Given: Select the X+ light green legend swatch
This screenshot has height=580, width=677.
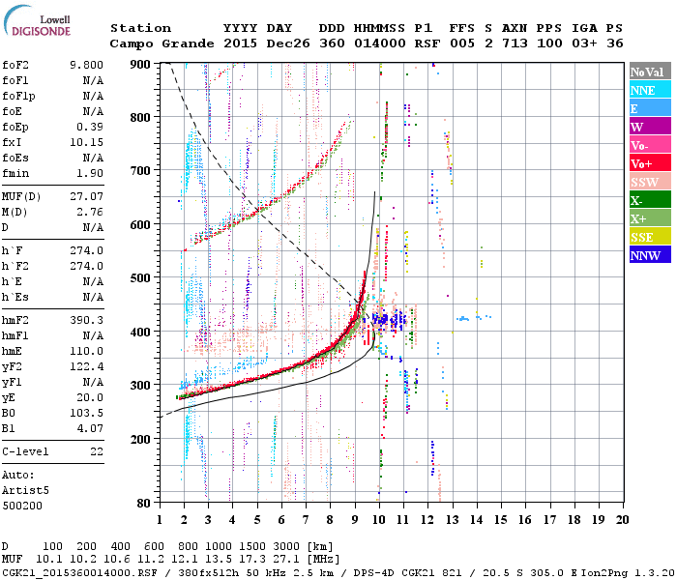Looking at the screenshot, I should pos(650,218).
